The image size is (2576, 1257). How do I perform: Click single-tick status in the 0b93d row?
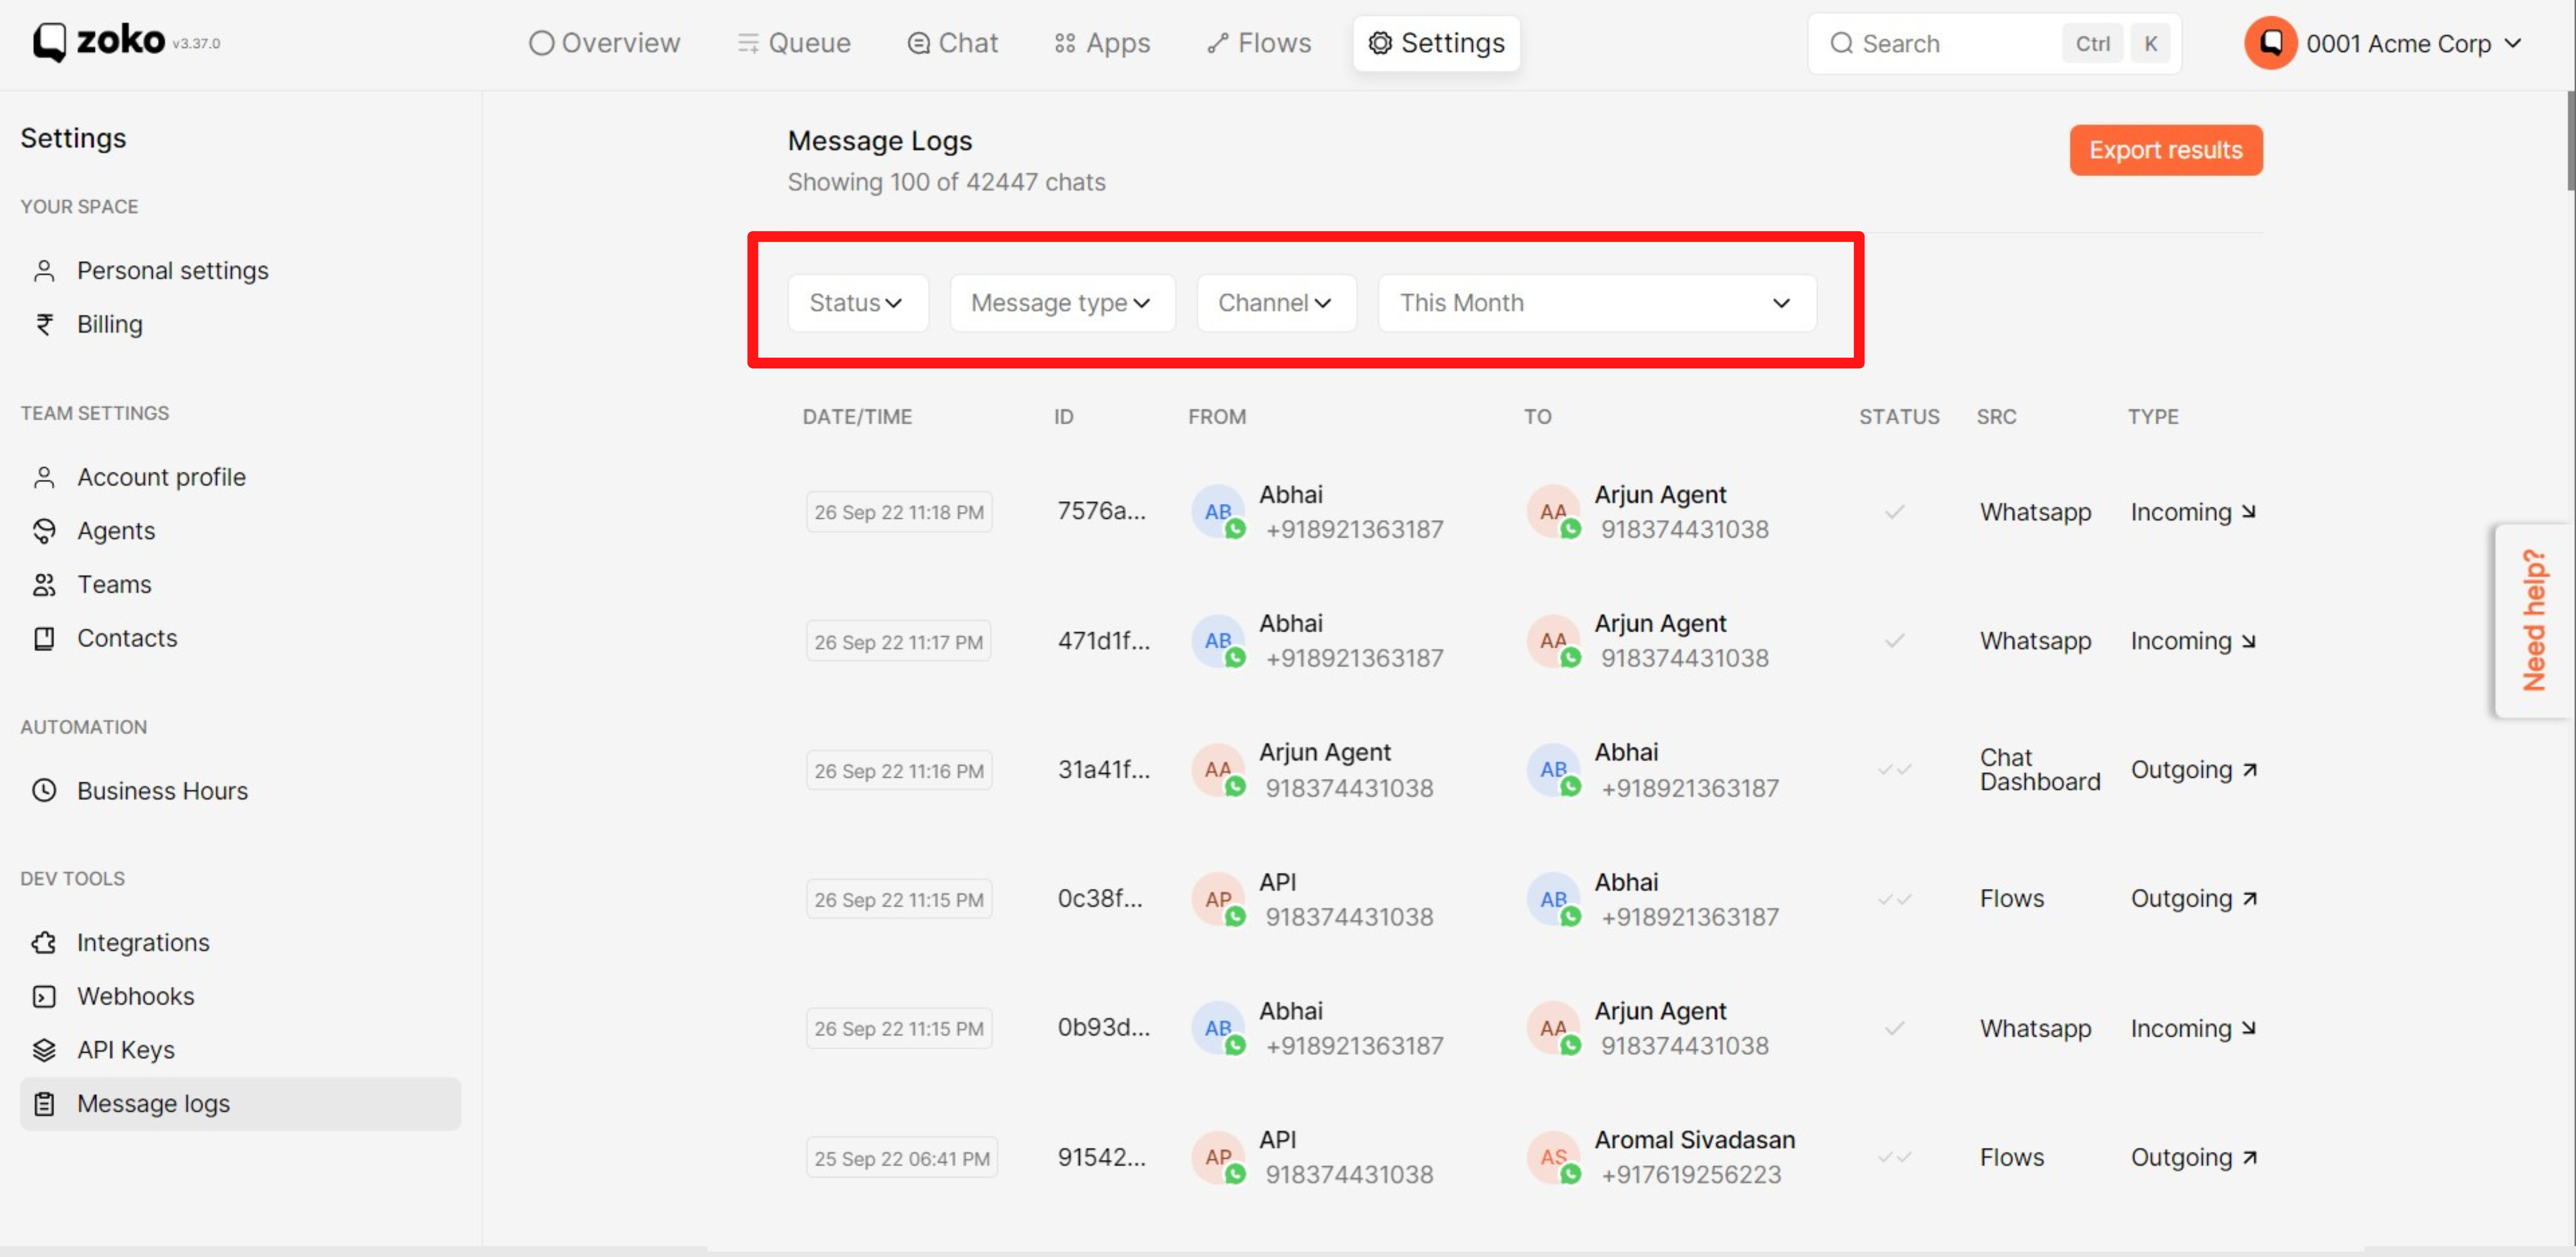click(x=1894, y=1028)
